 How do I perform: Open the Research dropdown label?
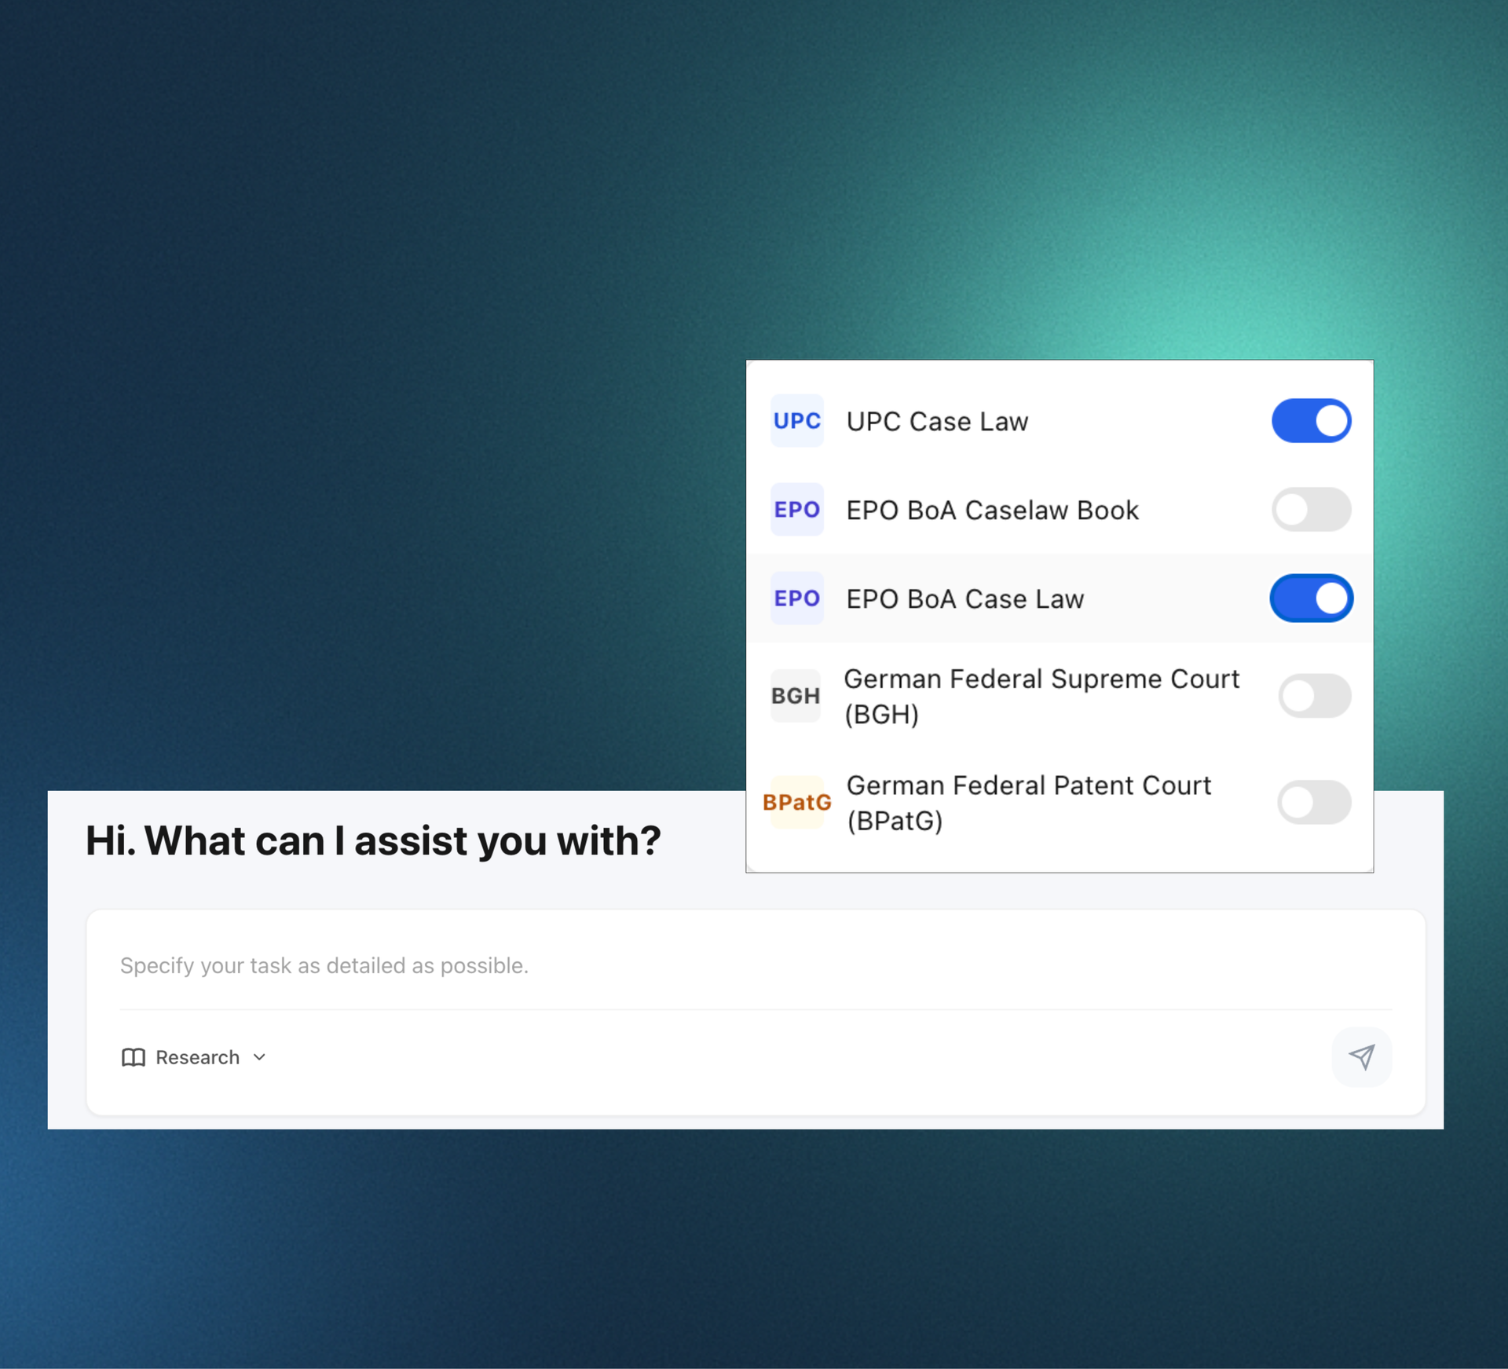pos(197,1057)
